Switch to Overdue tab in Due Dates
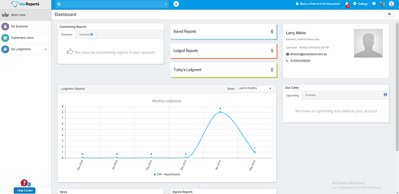Viewport: 399px width, 194px height. point(311,95)
